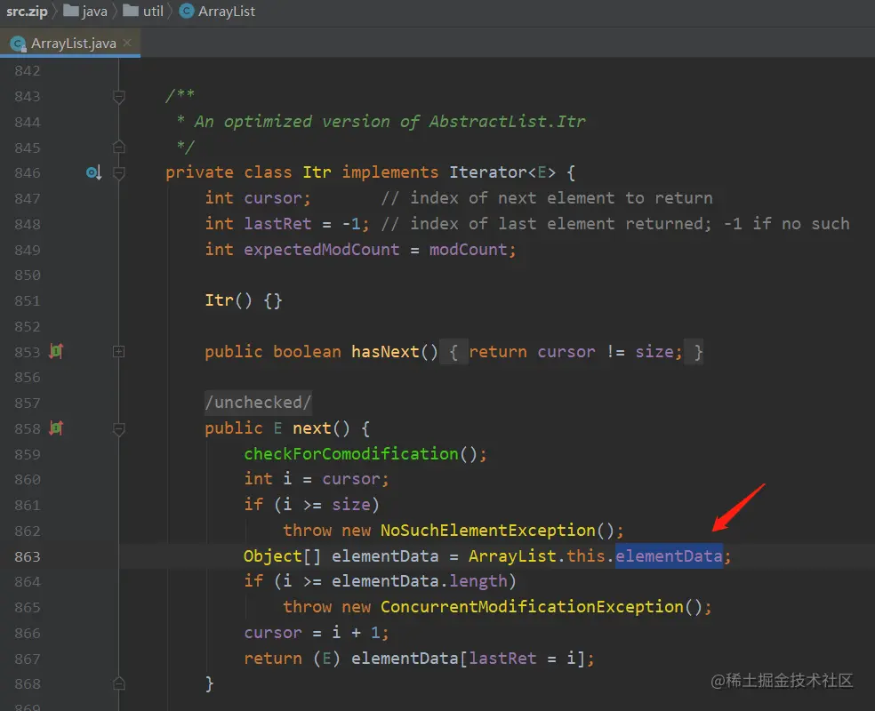875x711 pixels.
Task: Click the return statement on line 867
Action: point(419,658)
